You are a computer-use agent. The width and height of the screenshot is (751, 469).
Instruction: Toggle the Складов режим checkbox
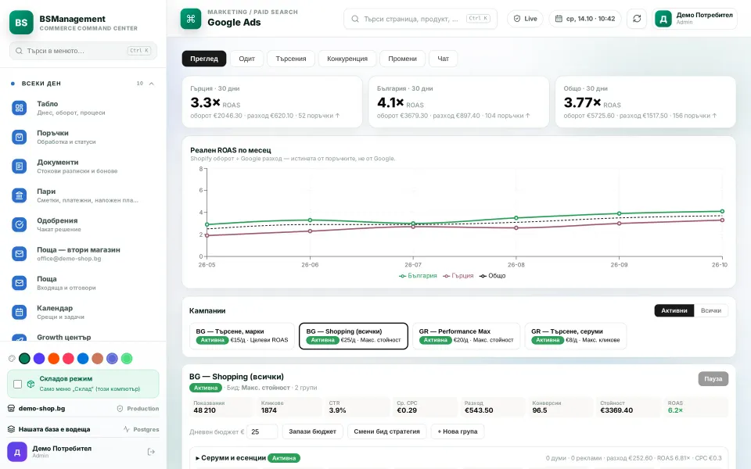pos(18,384)
